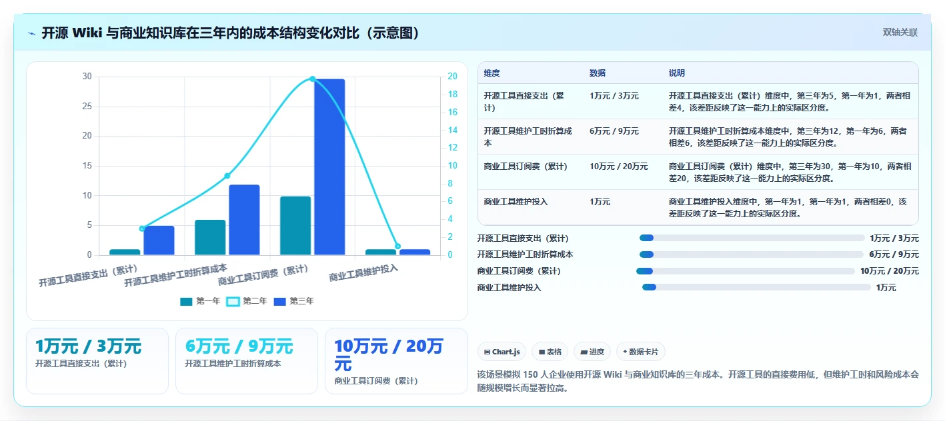945x421 pixels.
Task: Click the line point above 开源工具维护工时折算成本
Action: (x=227, y=176)
